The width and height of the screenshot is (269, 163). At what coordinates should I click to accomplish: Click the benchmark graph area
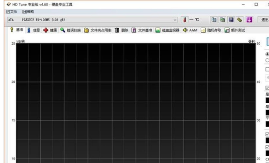point(136,103)
